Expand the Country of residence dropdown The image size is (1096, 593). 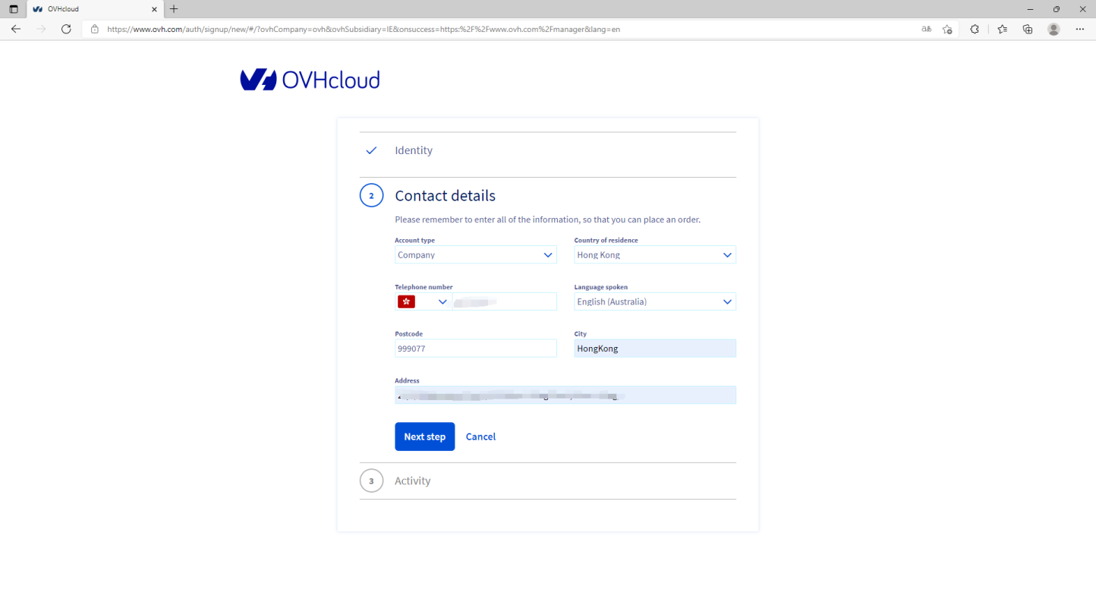coord(654,255)
